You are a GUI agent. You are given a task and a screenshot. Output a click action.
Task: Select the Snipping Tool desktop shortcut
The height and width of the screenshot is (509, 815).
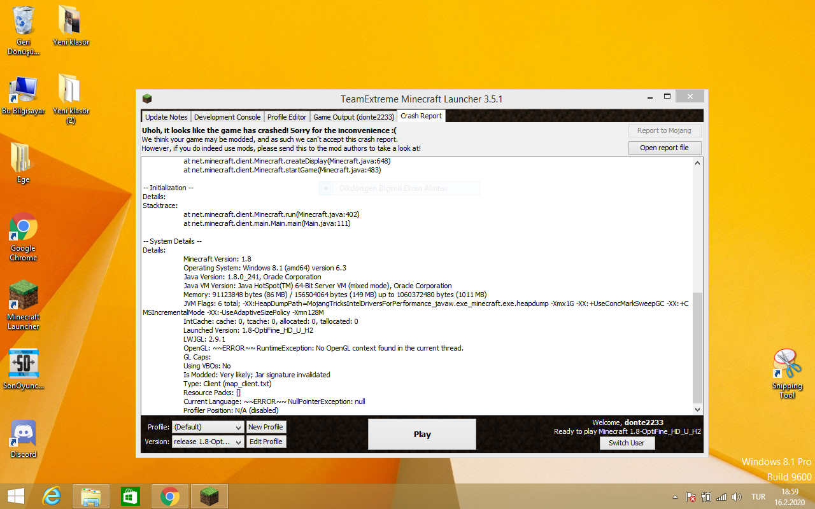(788, 374)
